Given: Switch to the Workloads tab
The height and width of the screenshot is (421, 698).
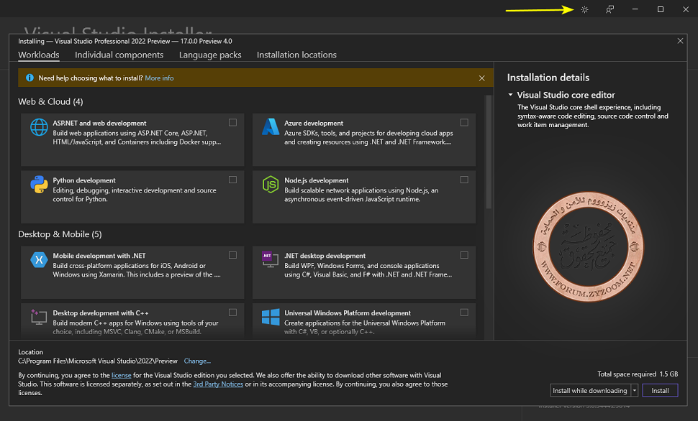Looking at the screenshot, I should point(39,55).
